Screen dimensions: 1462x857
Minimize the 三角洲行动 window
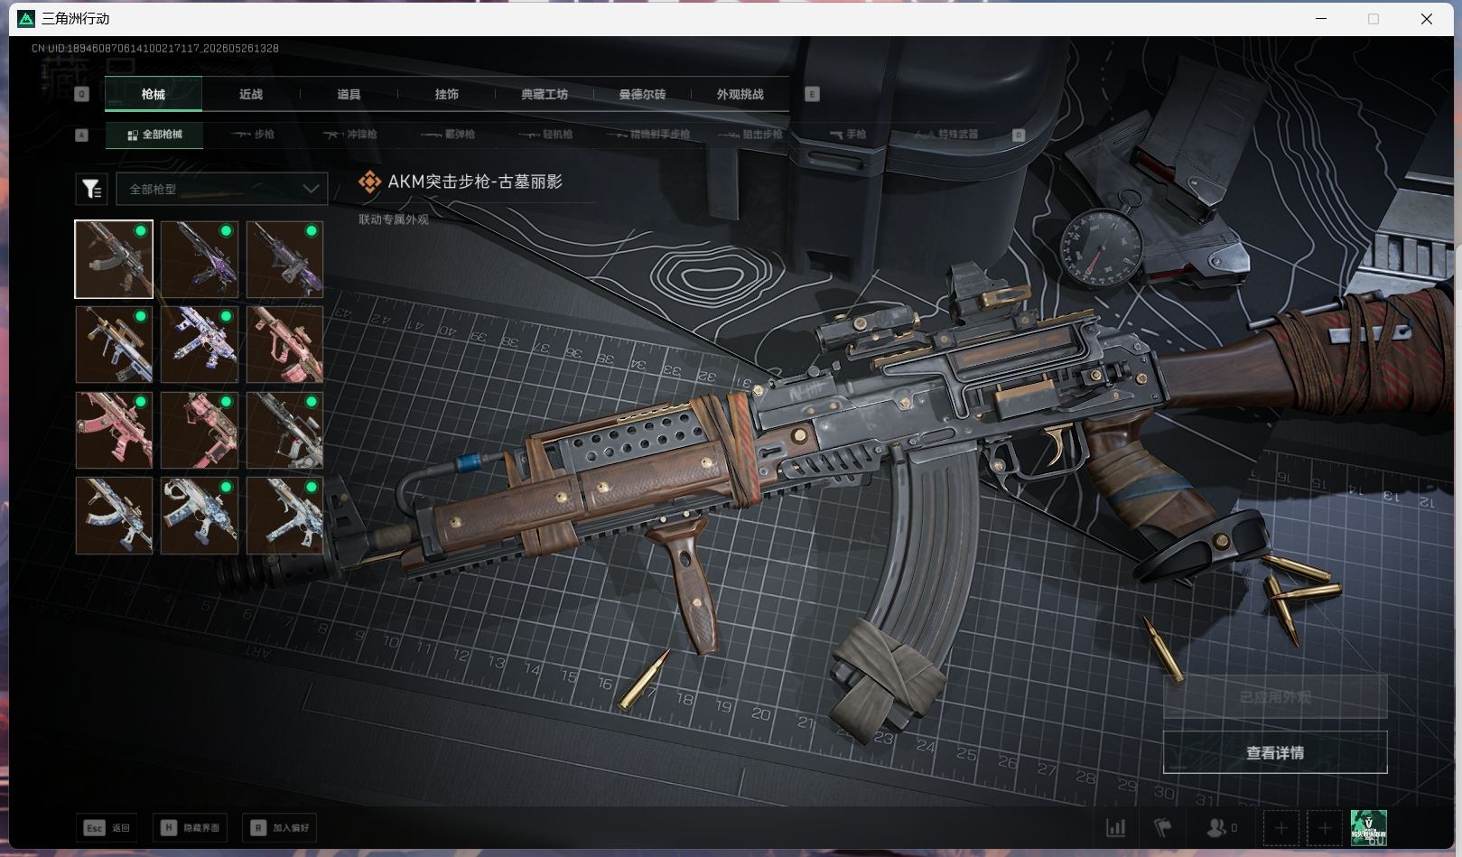(1321, 18)
